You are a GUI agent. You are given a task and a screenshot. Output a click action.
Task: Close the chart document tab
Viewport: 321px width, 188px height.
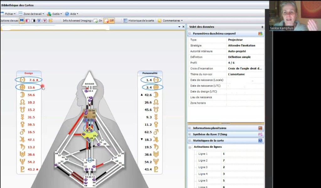pyautogui.click(x=183, y=27)
